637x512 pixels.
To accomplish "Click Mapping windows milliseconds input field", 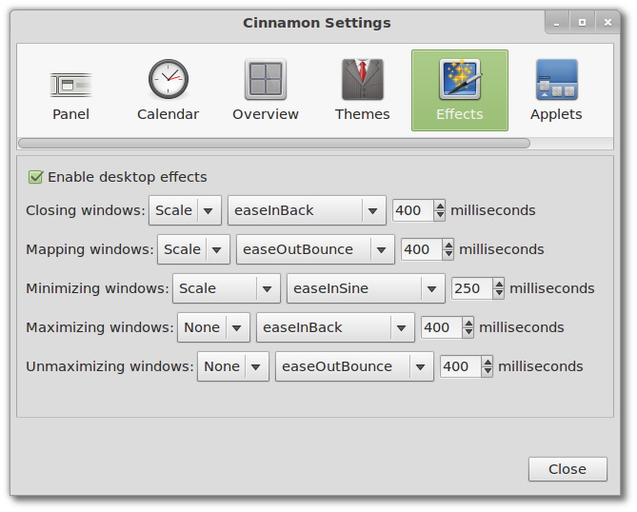I will click(417, 249).
